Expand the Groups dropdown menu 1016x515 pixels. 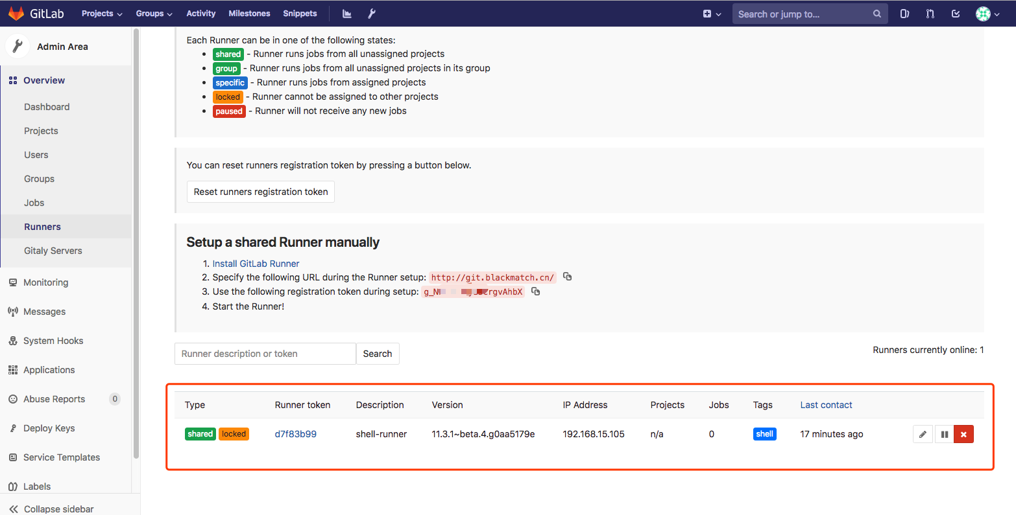(x=154, y=14)
